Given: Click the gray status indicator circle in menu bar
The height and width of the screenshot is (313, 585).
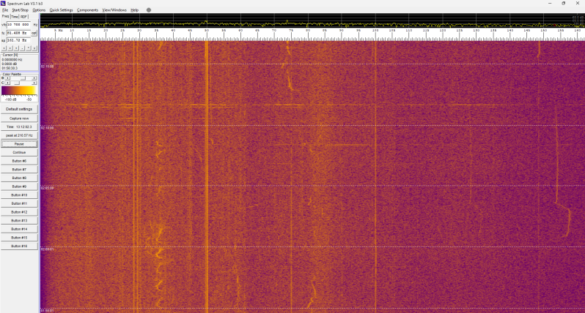Looking at the screenshot, I should pos(149,10).
